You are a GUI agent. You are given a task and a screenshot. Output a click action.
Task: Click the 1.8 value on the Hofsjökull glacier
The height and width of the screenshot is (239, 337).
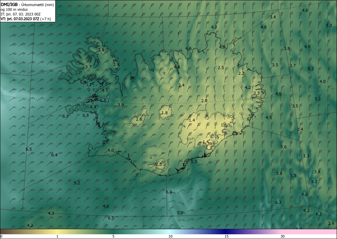(x=165, y=113)
